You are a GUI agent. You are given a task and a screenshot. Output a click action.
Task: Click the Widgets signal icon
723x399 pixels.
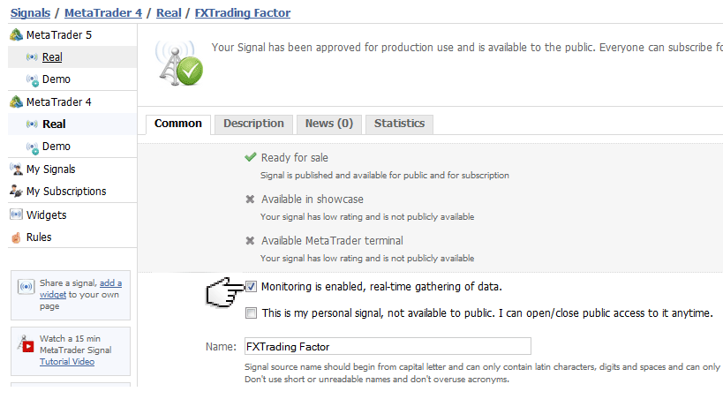coord(16,215)
